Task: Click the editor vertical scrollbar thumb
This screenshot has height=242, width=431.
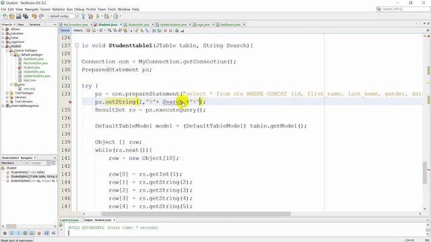Action: [425, 173]
